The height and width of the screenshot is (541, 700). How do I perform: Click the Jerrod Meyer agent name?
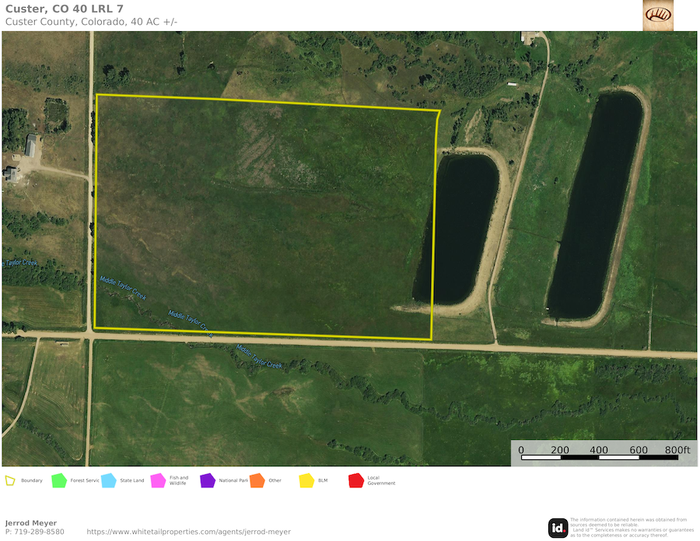tap(31, 523)
